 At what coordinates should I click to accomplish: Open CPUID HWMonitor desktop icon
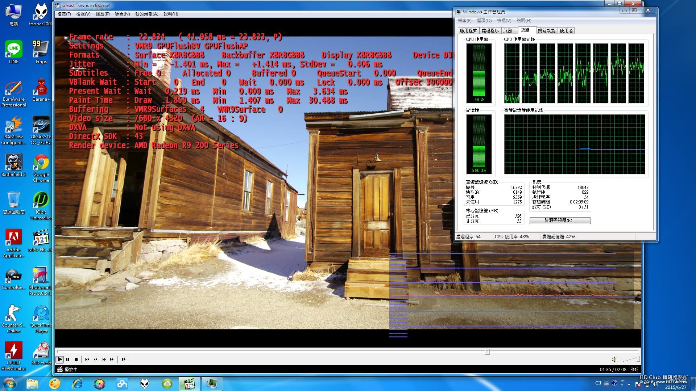[14, 357]
